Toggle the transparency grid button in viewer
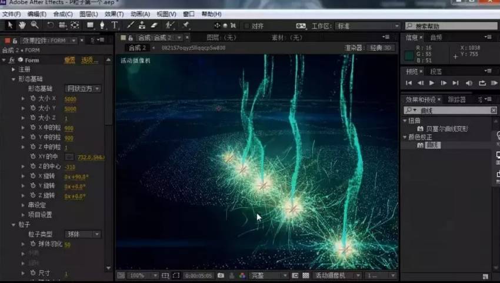The height and width of the screenshot is (283, 500). point(306,275)
